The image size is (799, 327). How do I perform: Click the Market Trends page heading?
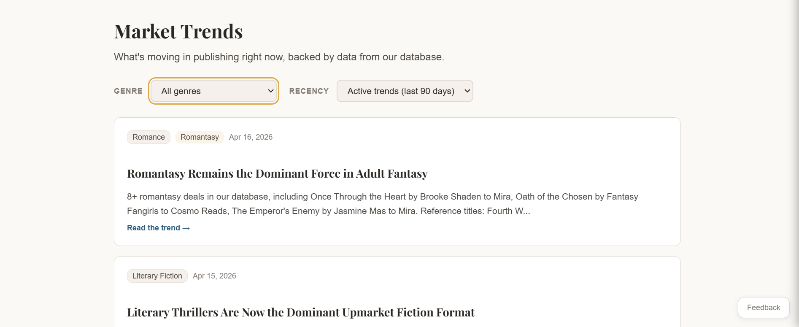(x=178, y=32)
